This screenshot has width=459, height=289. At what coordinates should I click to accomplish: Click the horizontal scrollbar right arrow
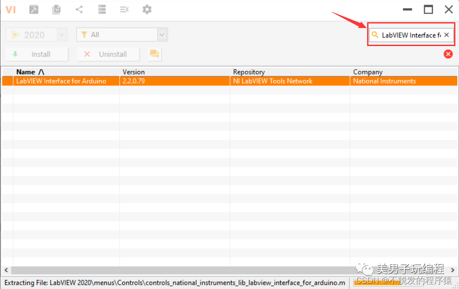(x=453, y=270)
